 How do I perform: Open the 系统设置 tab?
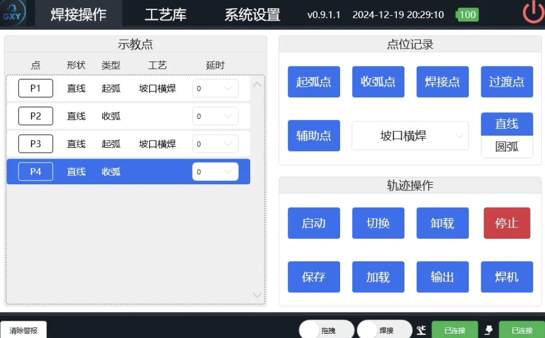pos(252,14)
